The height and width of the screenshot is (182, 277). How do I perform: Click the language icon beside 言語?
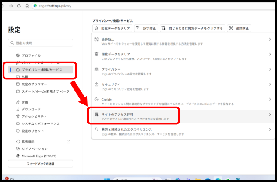(x=18, y=102)
